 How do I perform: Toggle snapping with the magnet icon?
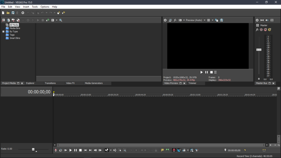[x=174, y=150]
